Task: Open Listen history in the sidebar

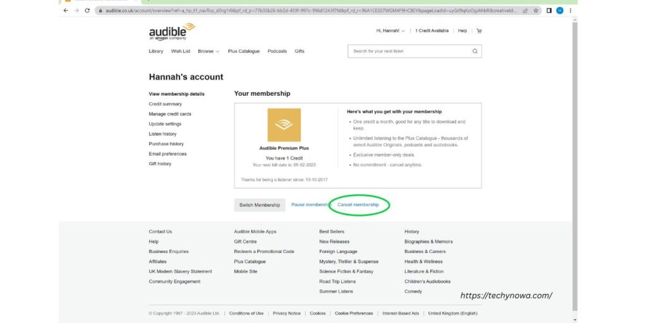Action: (162, 134)
